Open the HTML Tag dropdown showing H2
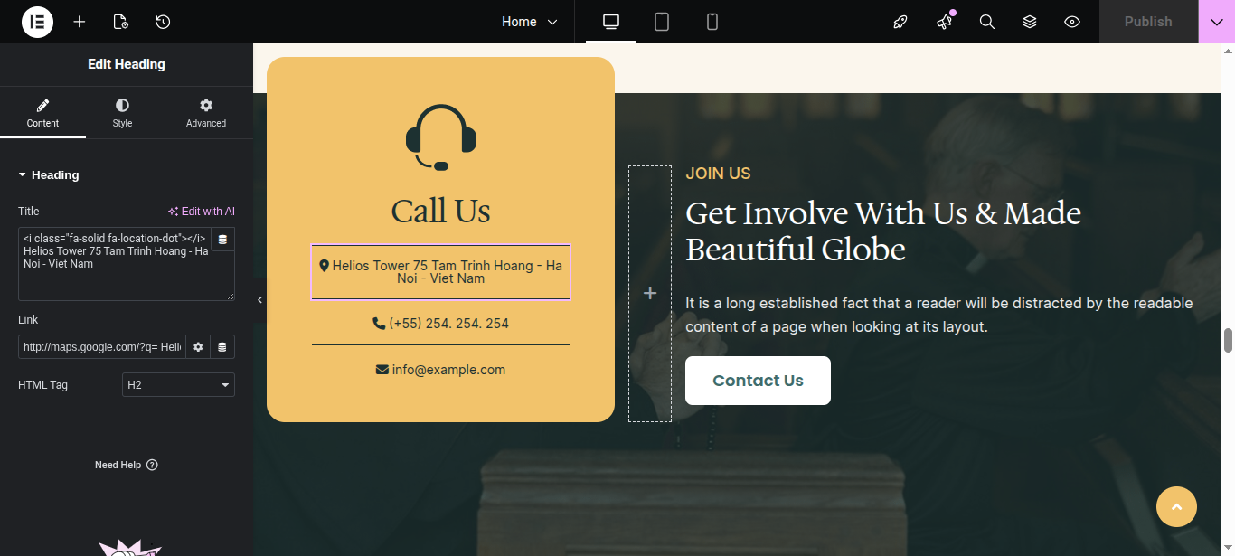The width and height of the screenshot is (1235, 556). (178, 385)
